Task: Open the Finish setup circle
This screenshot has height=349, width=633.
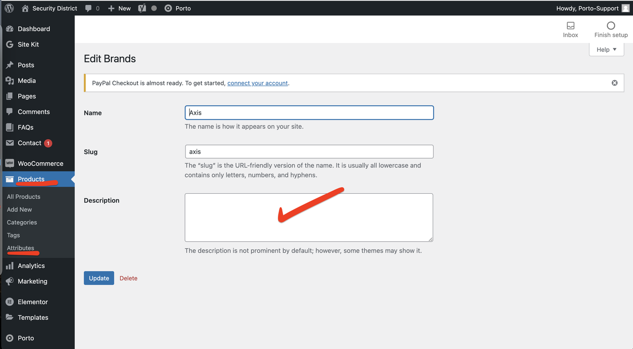Action: click(611, 26)
